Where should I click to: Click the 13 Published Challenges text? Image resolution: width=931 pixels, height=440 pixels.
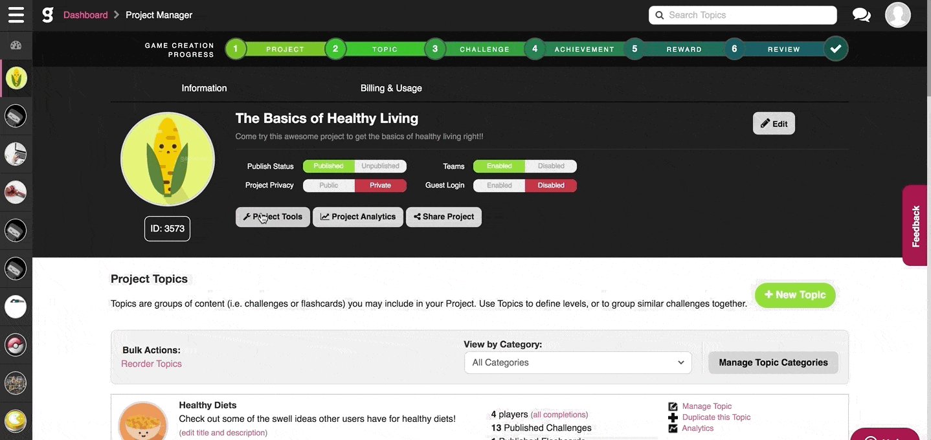point(541,428)
